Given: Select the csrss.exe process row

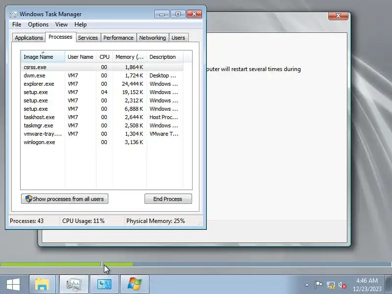Looking at the screenshot, I should click(x=102, y=67).
